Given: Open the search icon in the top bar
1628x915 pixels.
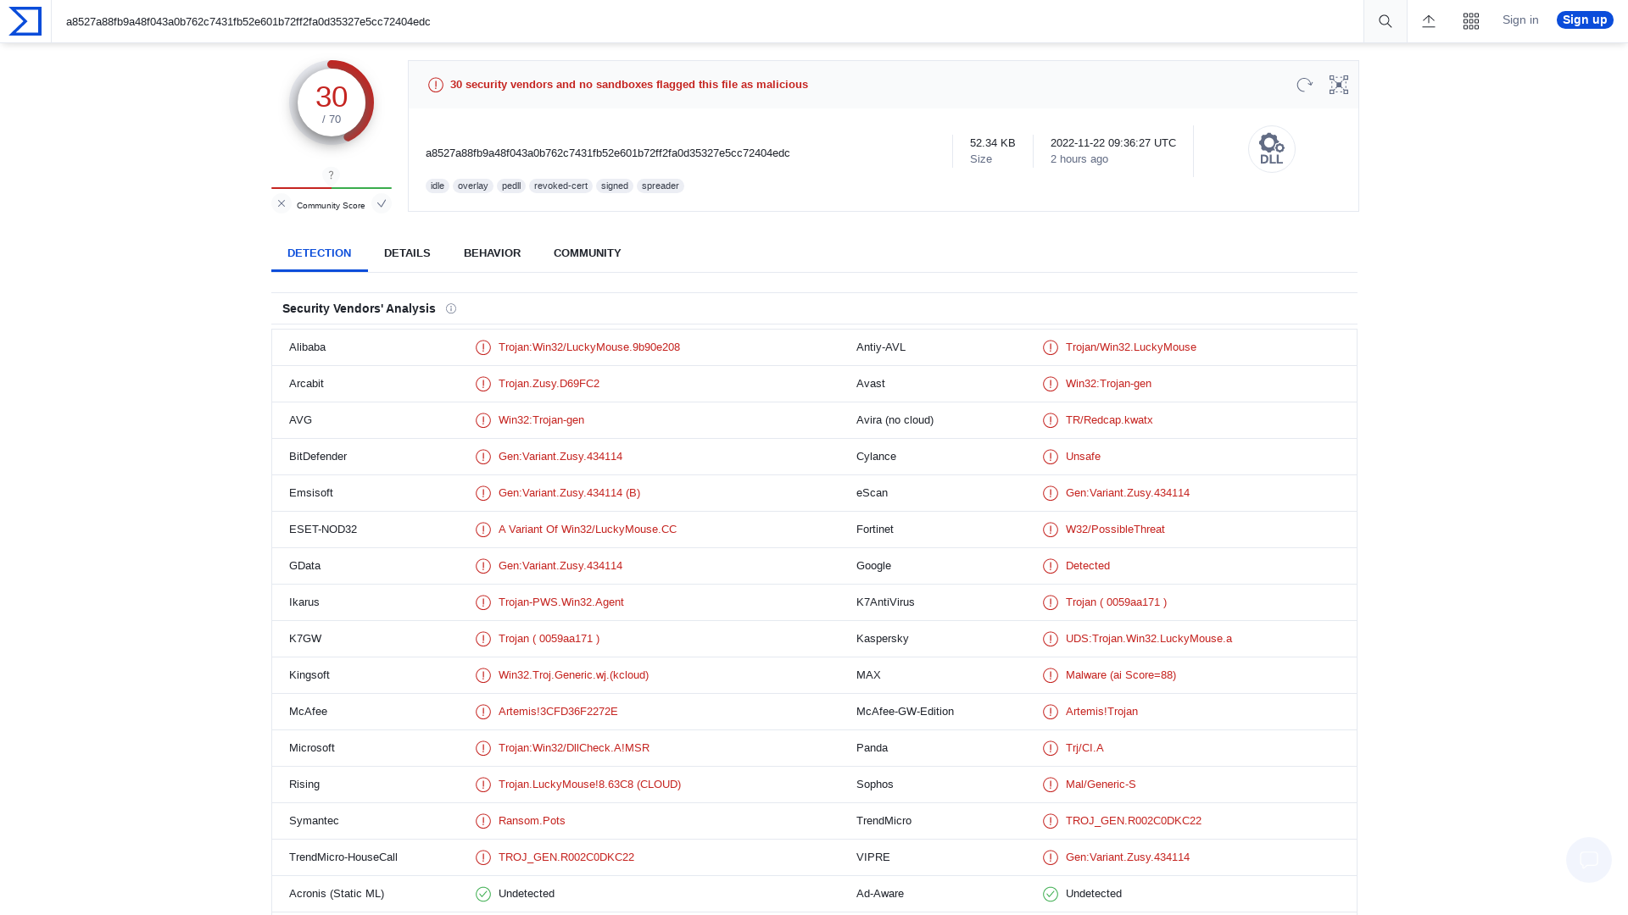Looking at the screenshot, I should coord(1385,21).
